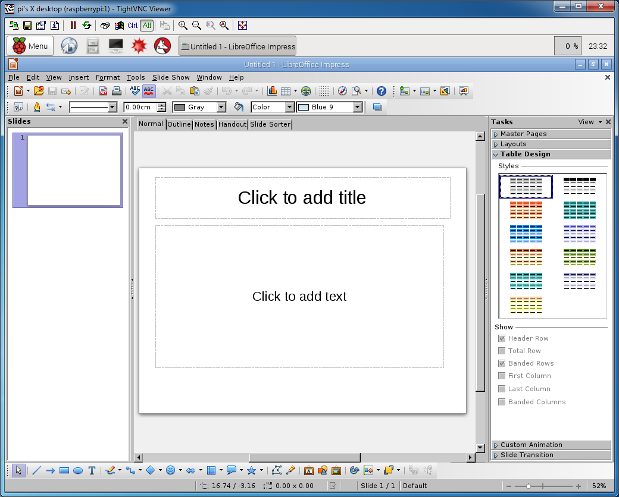Select the Ellipse drawing tool
This screenshot has width=619, height=497.
[78, 470]
